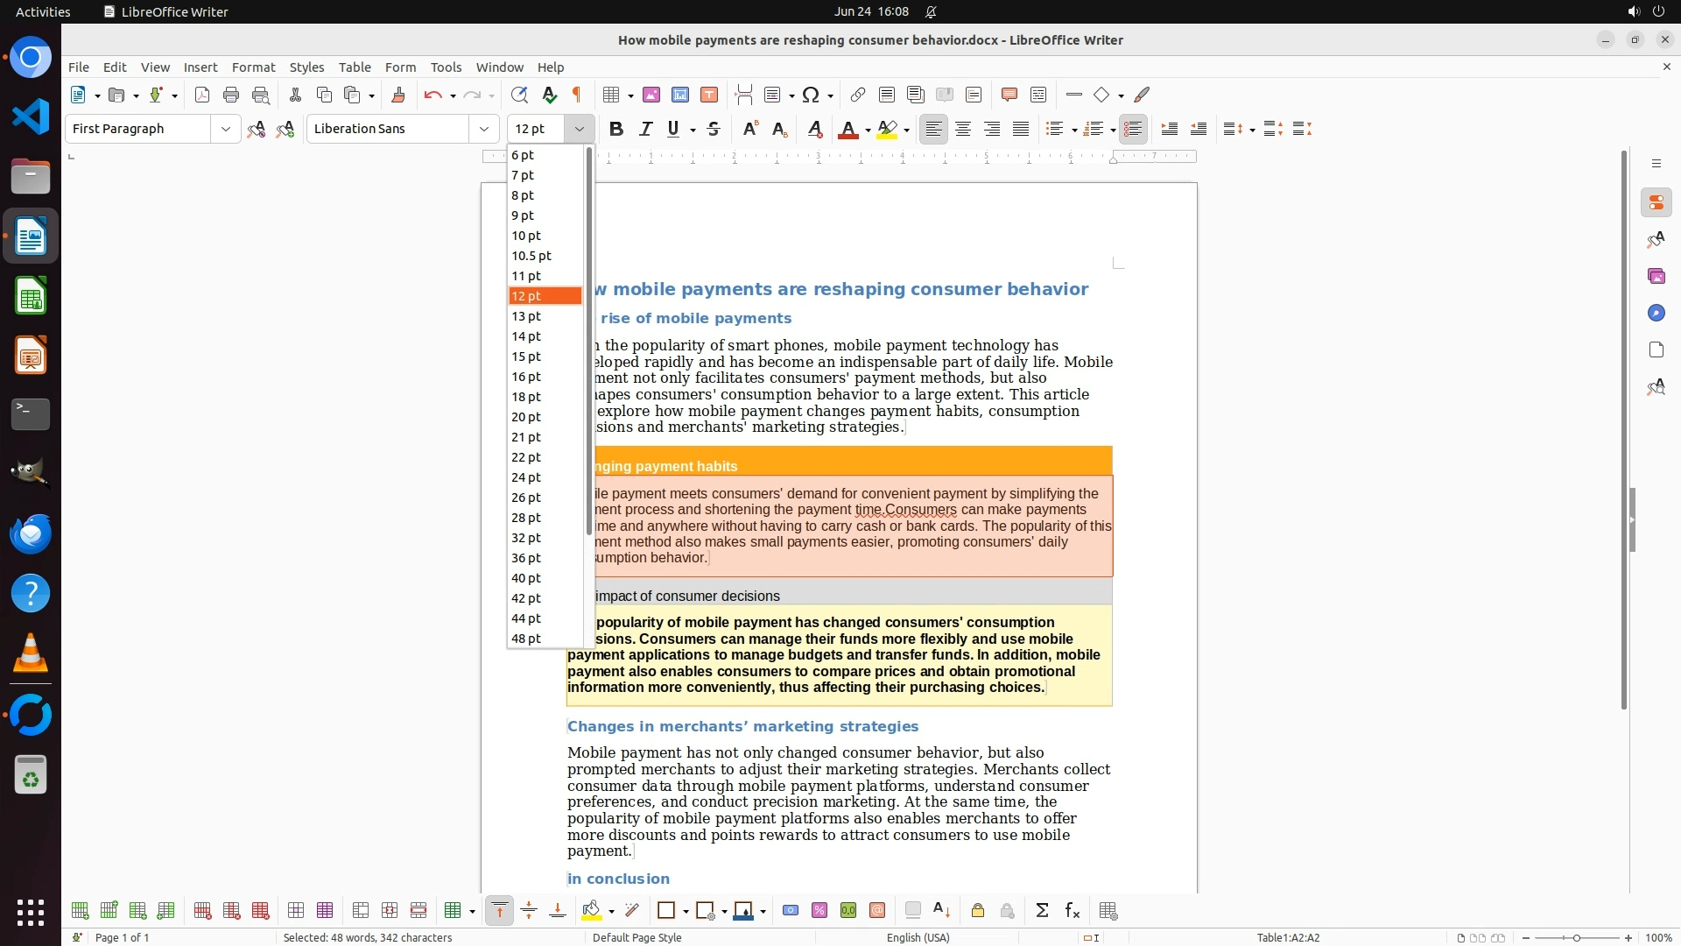Image resolution: width=1681 pixels, height=946 pixels.
Task: Toggle Strikethrough formatting
Action: click(x=714, y=129)
